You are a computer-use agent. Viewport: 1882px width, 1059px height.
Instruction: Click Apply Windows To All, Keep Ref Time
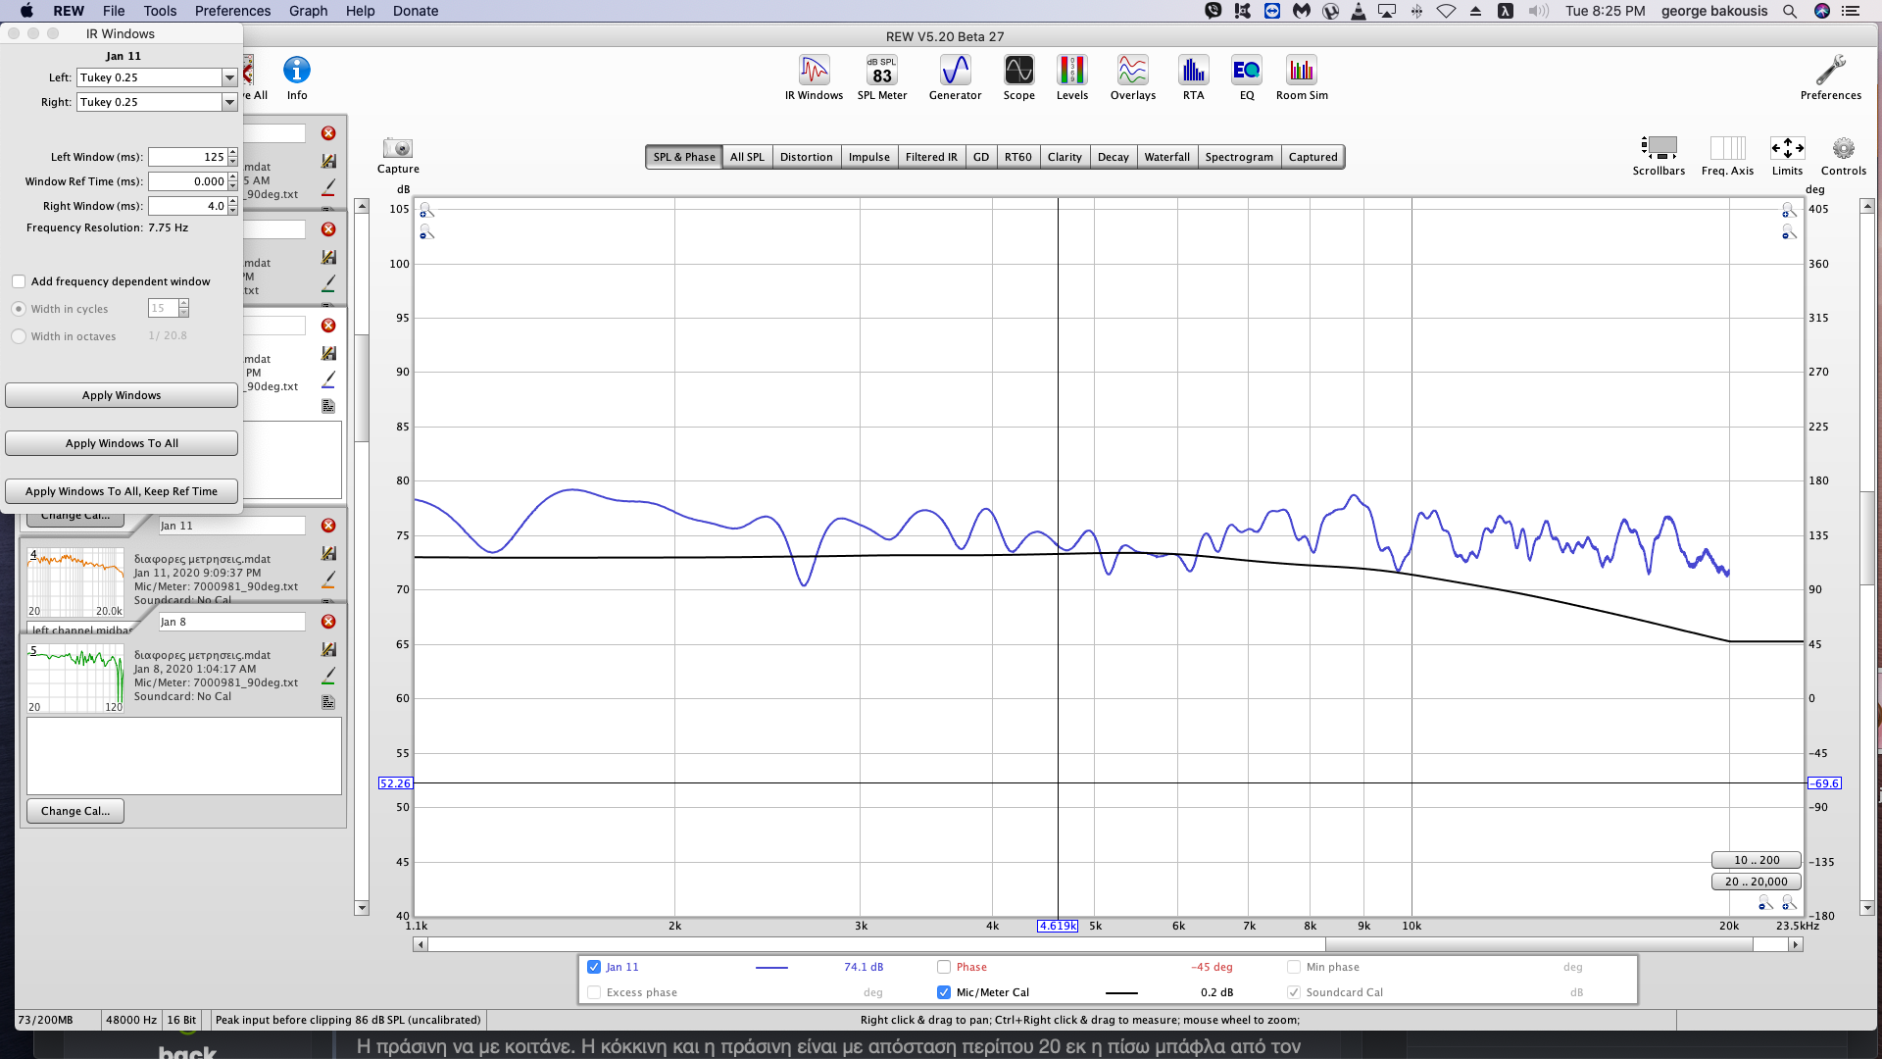pos(122,491)
